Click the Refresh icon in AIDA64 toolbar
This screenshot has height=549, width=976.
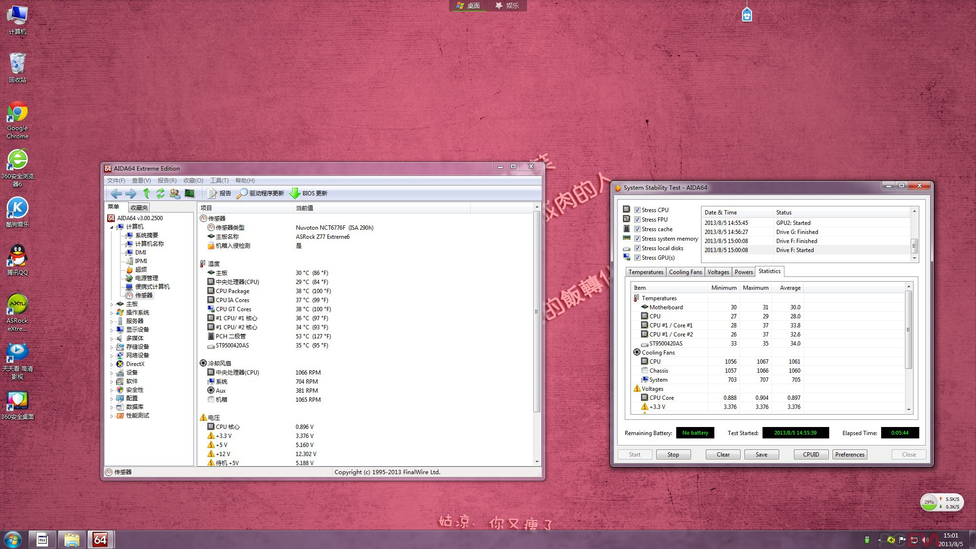click(161, 193)
